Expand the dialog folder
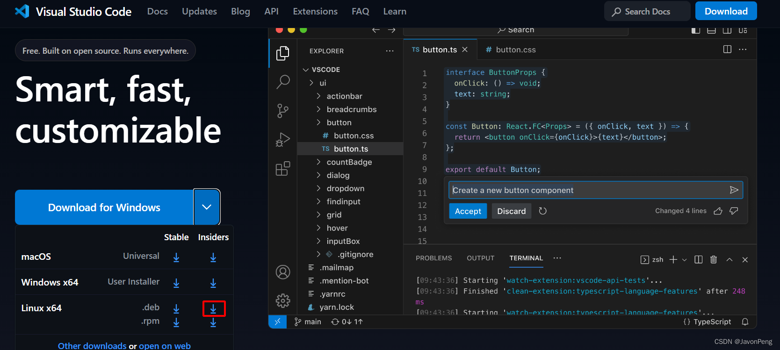 pos(319,175)
